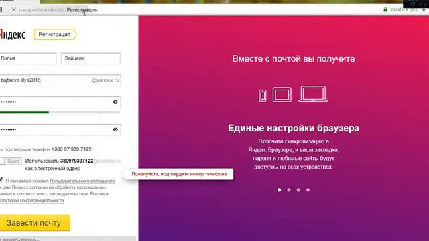Open the Yandex logo home link
This screenshot has width=429, height=241.
[x=13, y=35]
